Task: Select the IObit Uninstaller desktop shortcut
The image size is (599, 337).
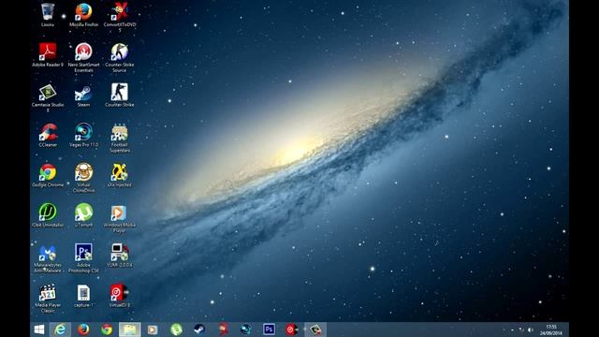Action: tap(48, 215)
